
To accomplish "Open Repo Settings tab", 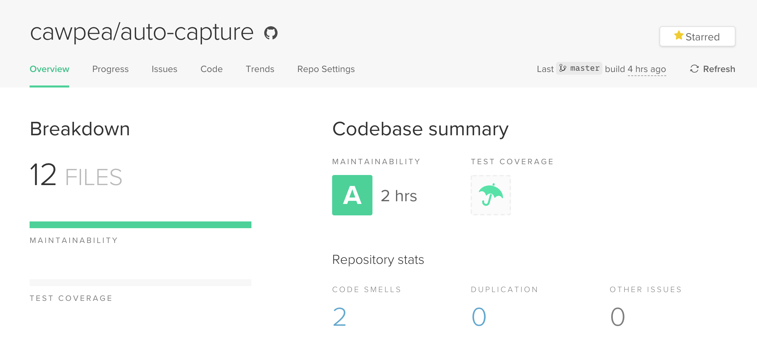I will 326,69.
